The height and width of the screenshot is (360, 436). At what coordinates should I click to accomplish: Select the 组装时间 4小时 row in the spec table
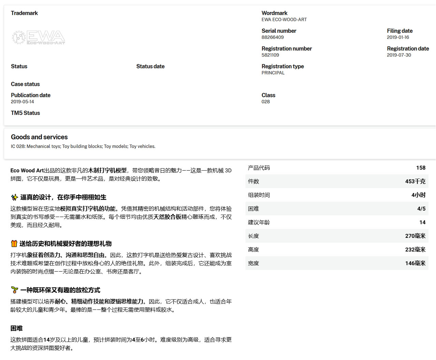[x=337, y=195]
